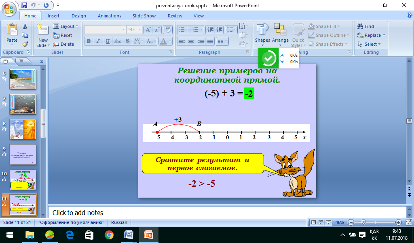
Task: Fit slide to current window icon
Action: [x=408, y=222]
